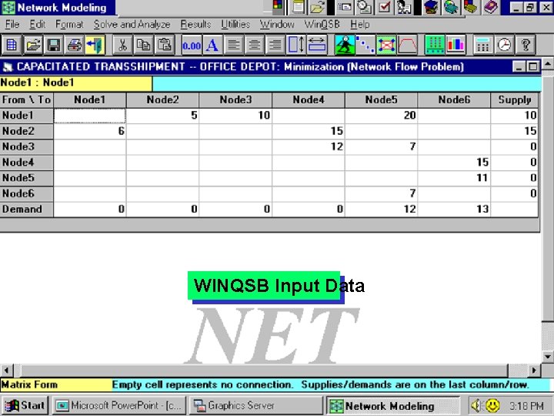554x416 pixels.
Task: Click the Supply column header
Action: coord(515,100)
